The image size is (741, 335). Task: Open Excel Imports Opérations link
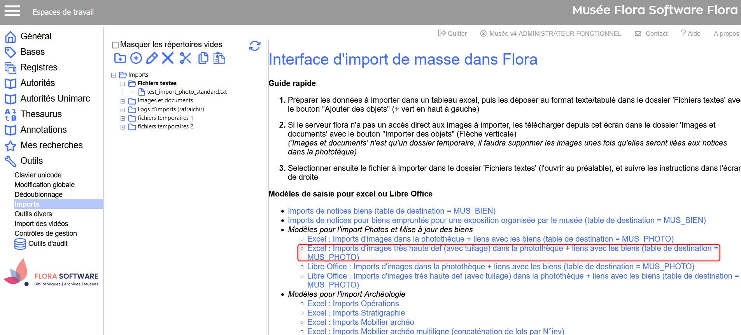353,303
